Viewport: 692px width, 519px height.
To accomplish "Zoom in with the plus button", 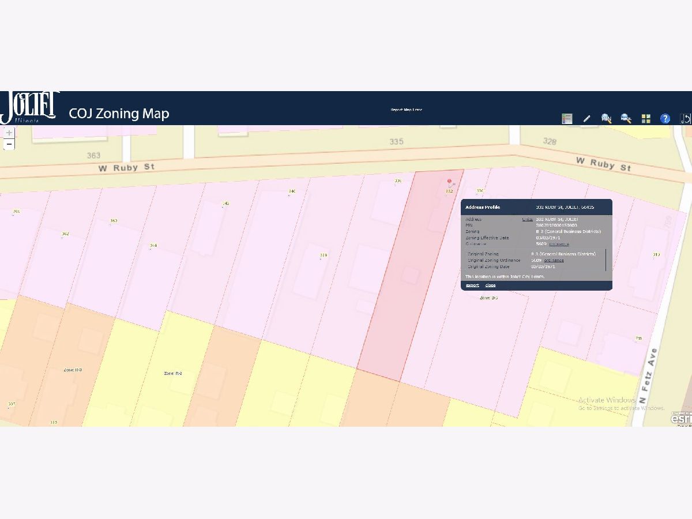I will (x=9, y=133).
